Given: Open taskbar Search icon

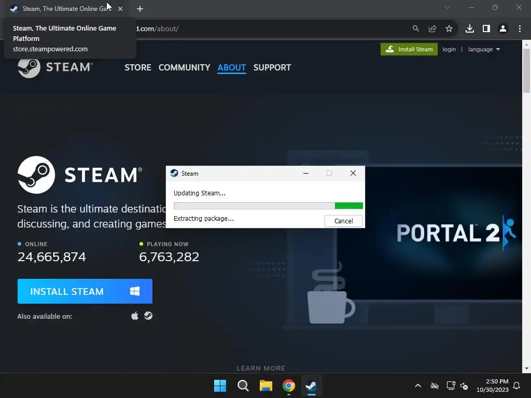Looking at the screenshot, I should pos(243,386).
